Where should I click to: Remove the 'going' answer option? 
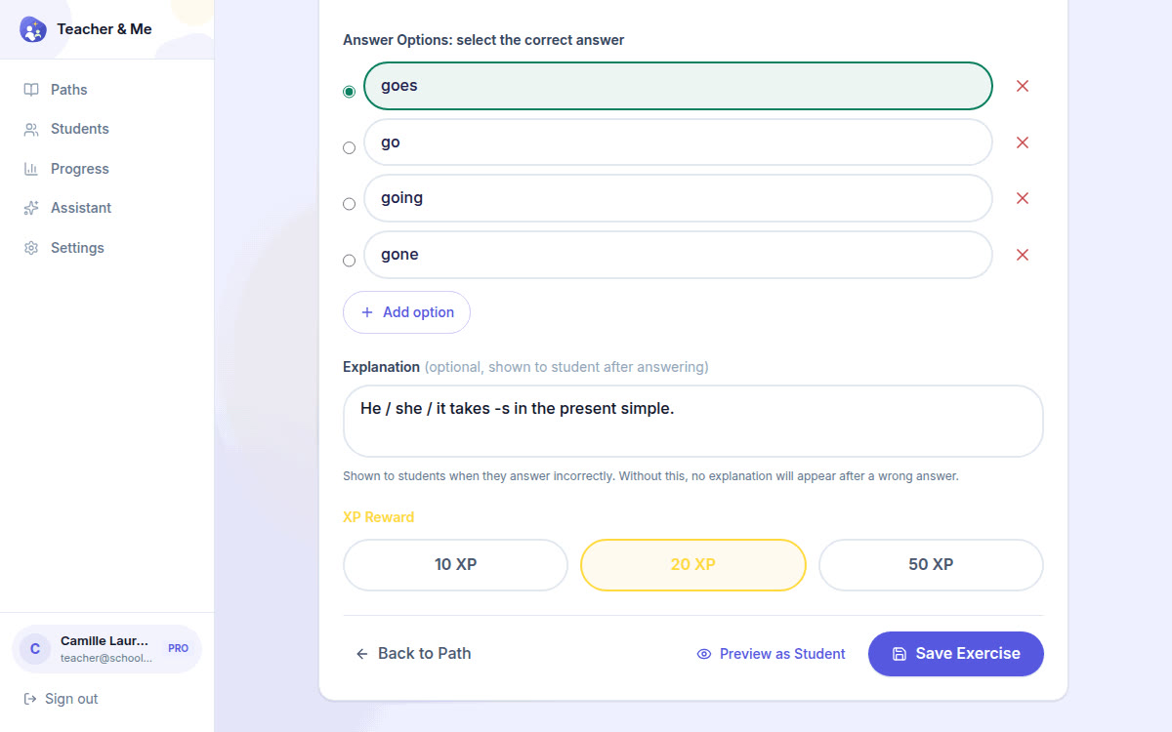pos(1023,198)
